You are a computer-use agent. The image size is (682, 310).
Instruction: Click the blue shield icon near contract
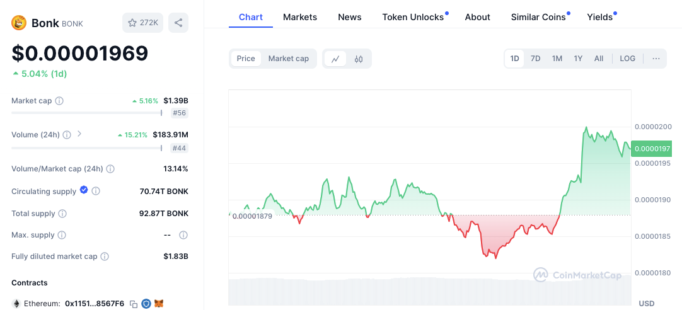point(146,304)
